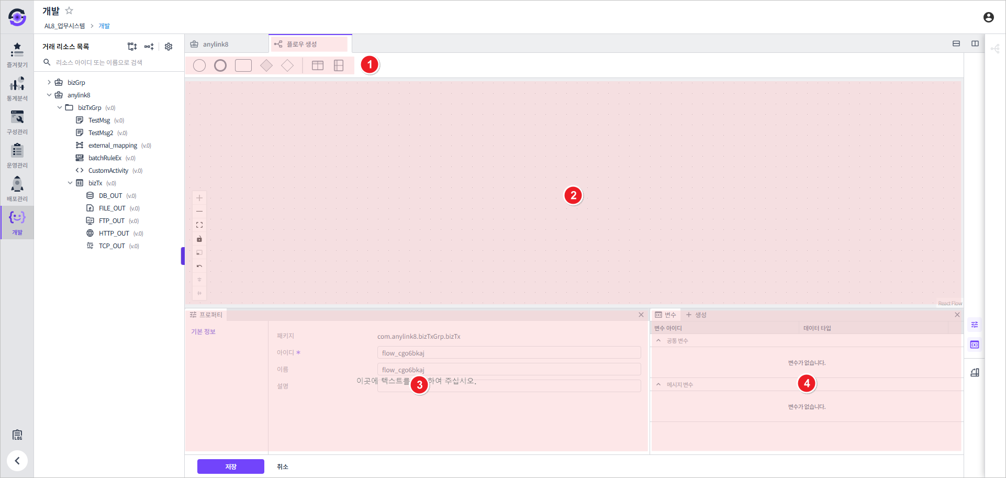
Task: Fit the flow canvas to view
Action: click(199, 225)
